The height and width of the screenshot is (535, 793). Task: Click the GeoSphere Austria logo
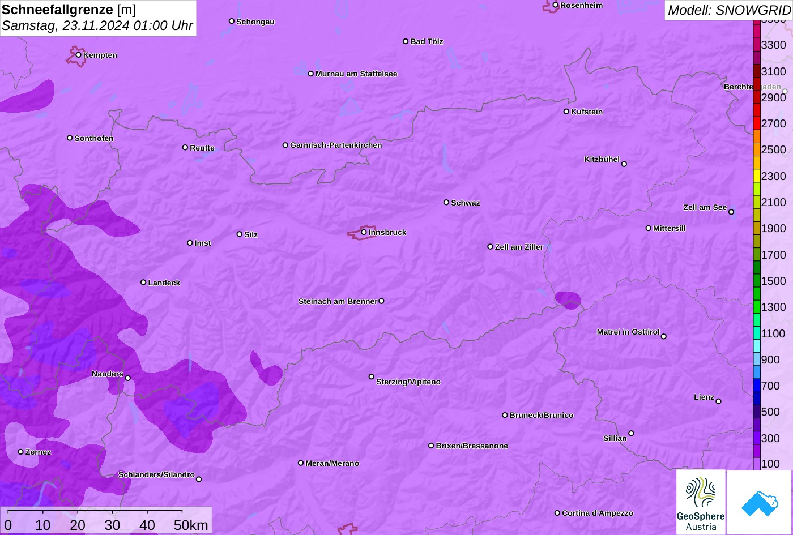pos(701,502)
